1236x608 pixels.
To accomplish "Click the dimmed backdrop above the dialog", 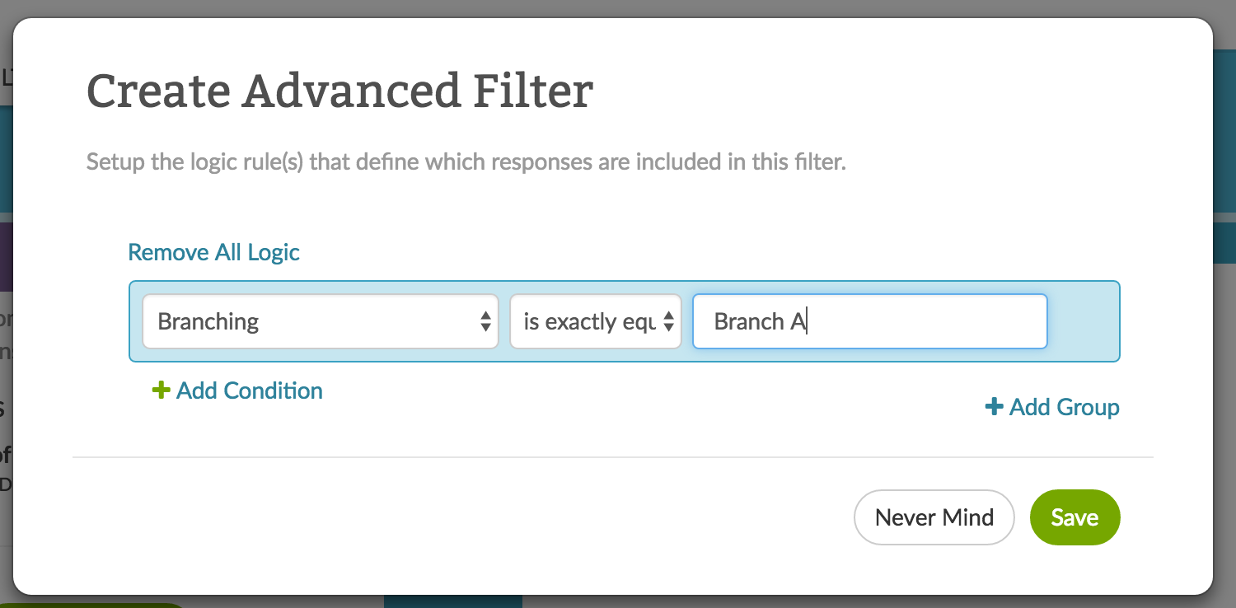I will pyautogui.click(x=618, y=8).
